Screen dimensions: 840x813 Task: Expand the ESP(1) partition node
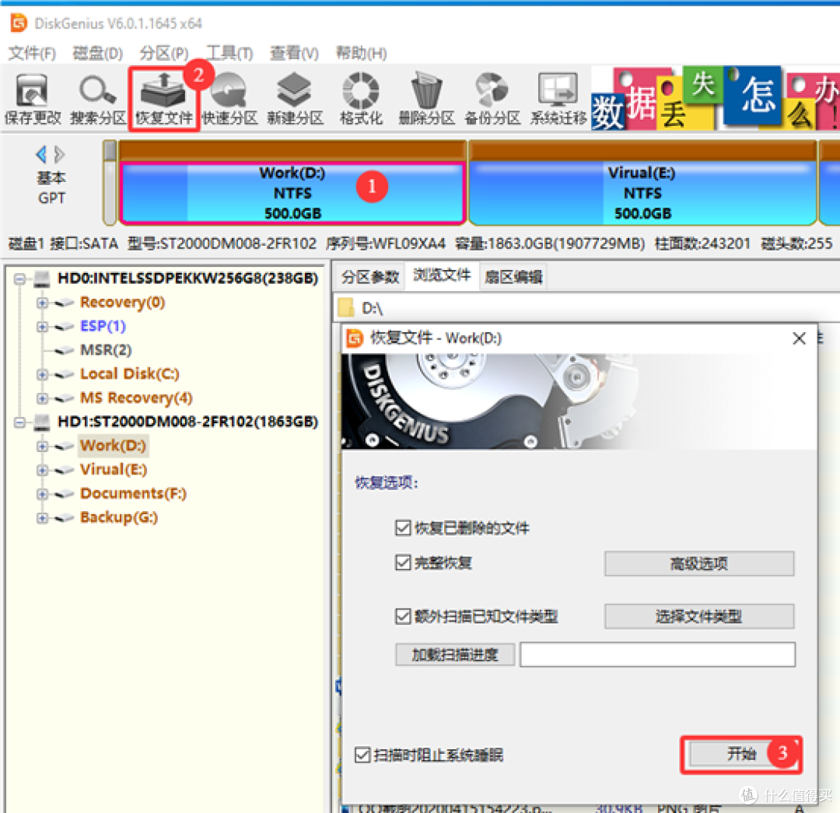pos(42,327)
